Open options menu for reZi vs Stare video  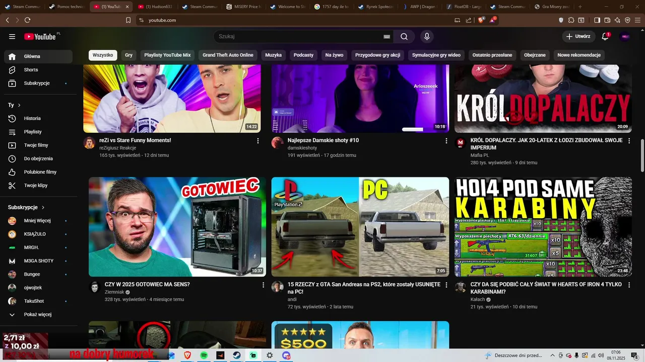[258, 141]
